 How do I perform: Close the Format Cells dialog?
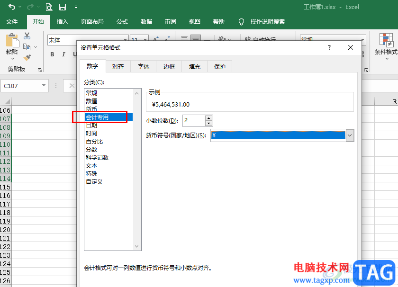[351, 47]
